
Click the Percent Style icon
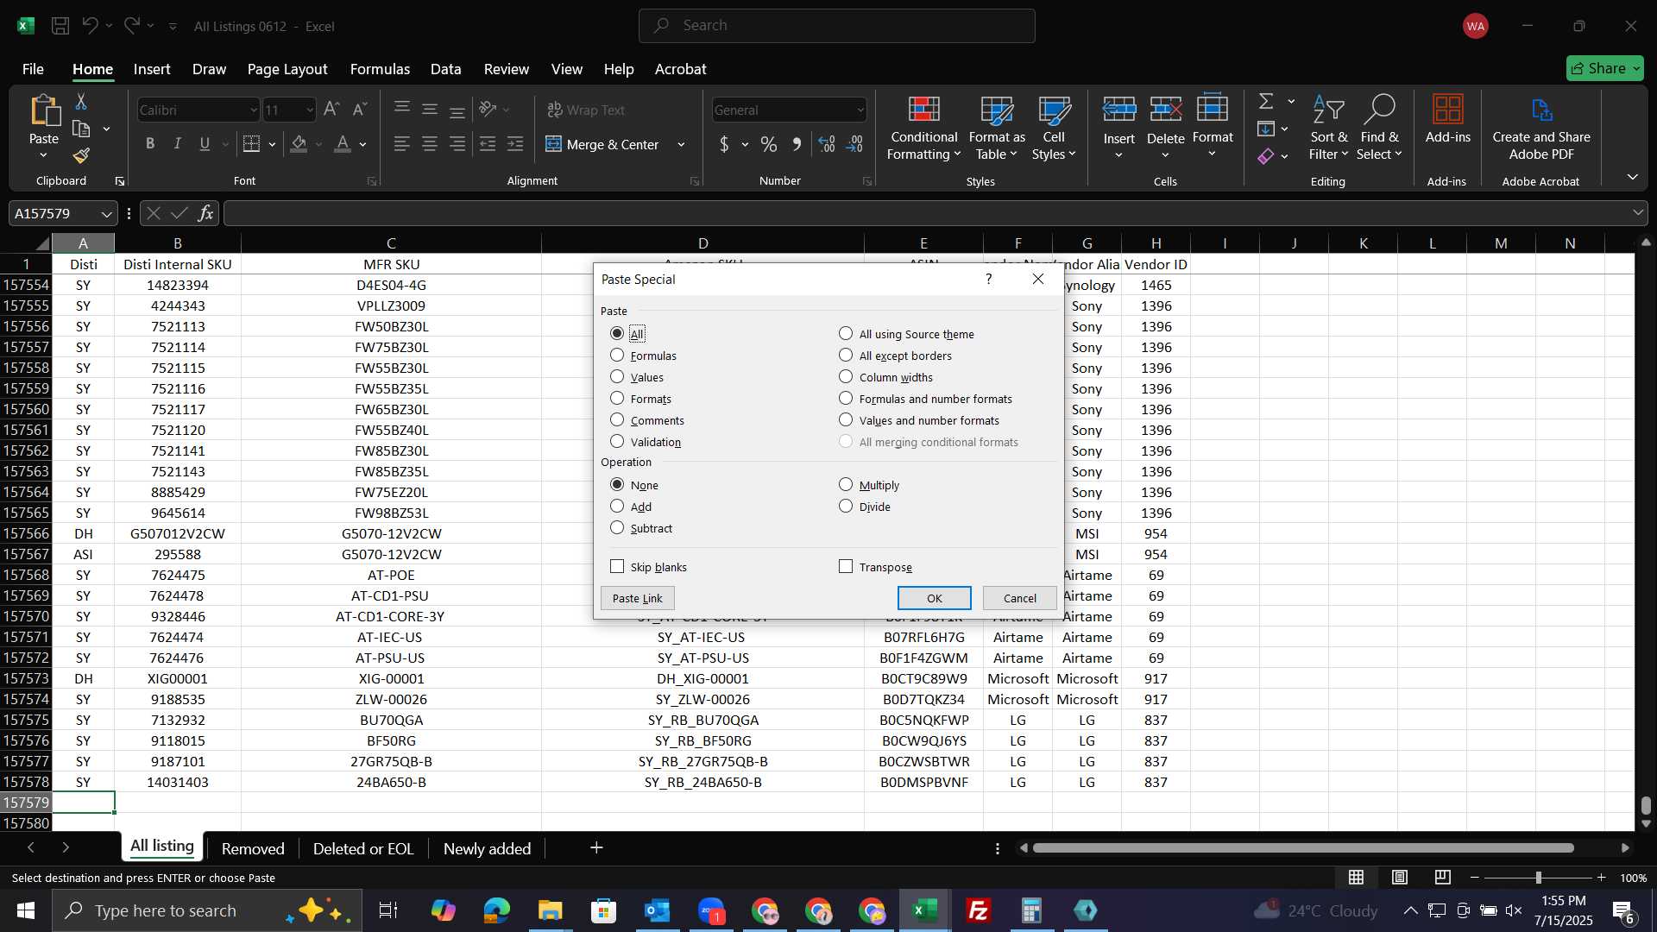[768, 144]
